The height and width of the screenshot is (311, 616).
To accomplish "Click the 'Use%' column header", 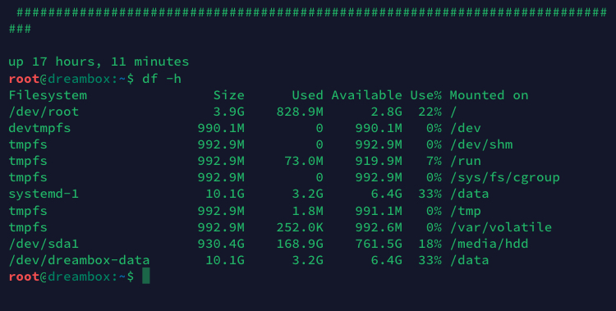I will coord(425,95).
